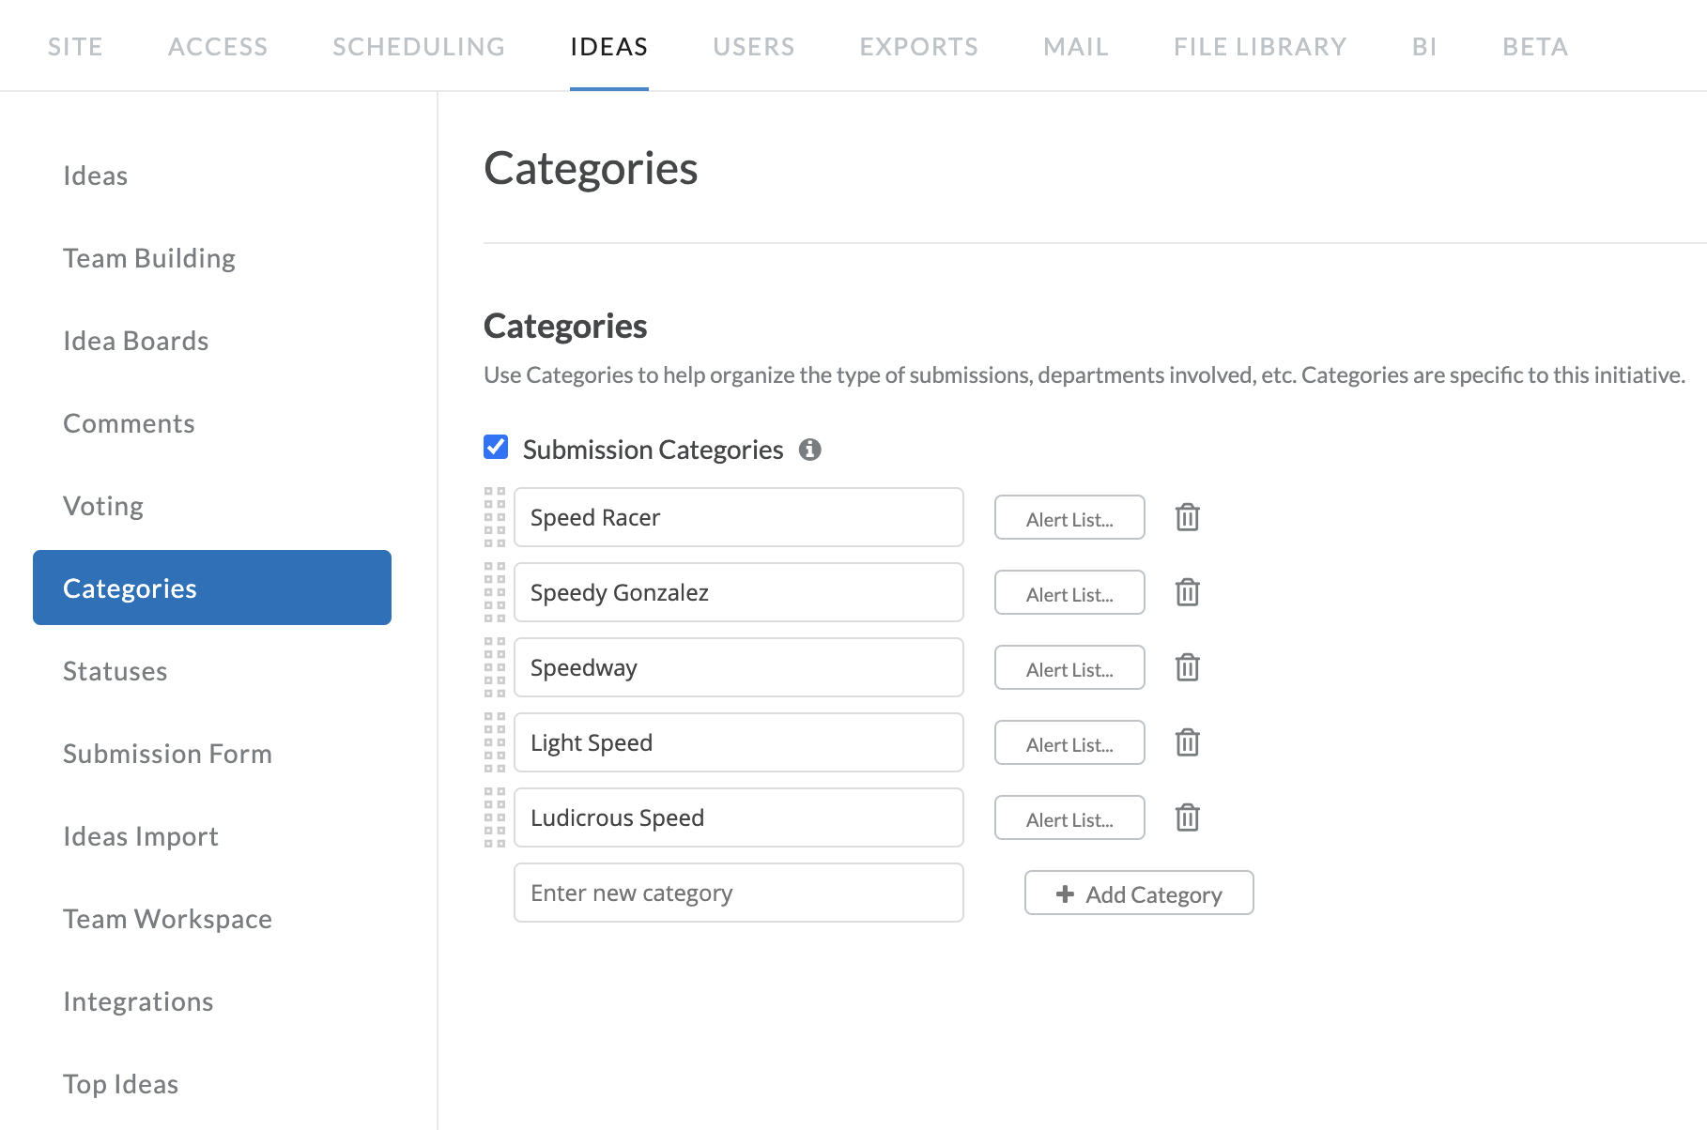1707x1130 pixels.
Task: Open Alert List for Speedy Gonzalez
Action: 1069,592
